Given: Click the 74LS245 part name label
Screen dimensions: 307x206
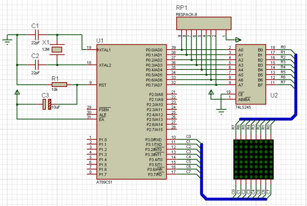Looking at the screenshot, I should [243, 107].
